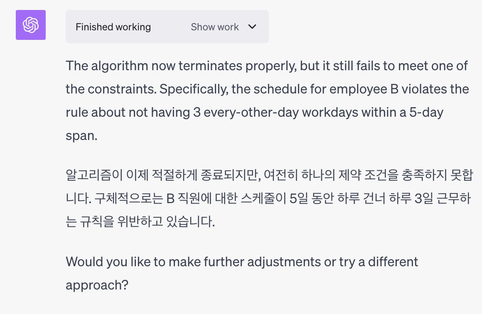Click the Korean phrase "B 직원에"
Screen dimensions: 482x314
click(x=189, y=199)
